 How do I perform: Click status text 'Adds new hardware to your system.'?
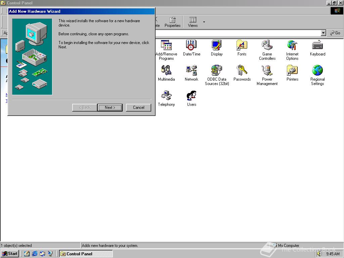[x=110, y=246]
